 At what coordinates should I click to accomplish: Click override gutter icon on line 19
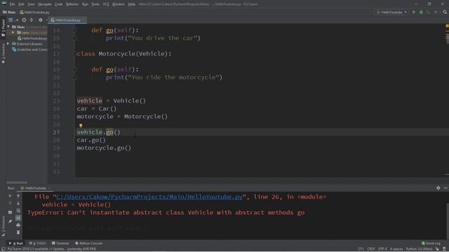74,69
